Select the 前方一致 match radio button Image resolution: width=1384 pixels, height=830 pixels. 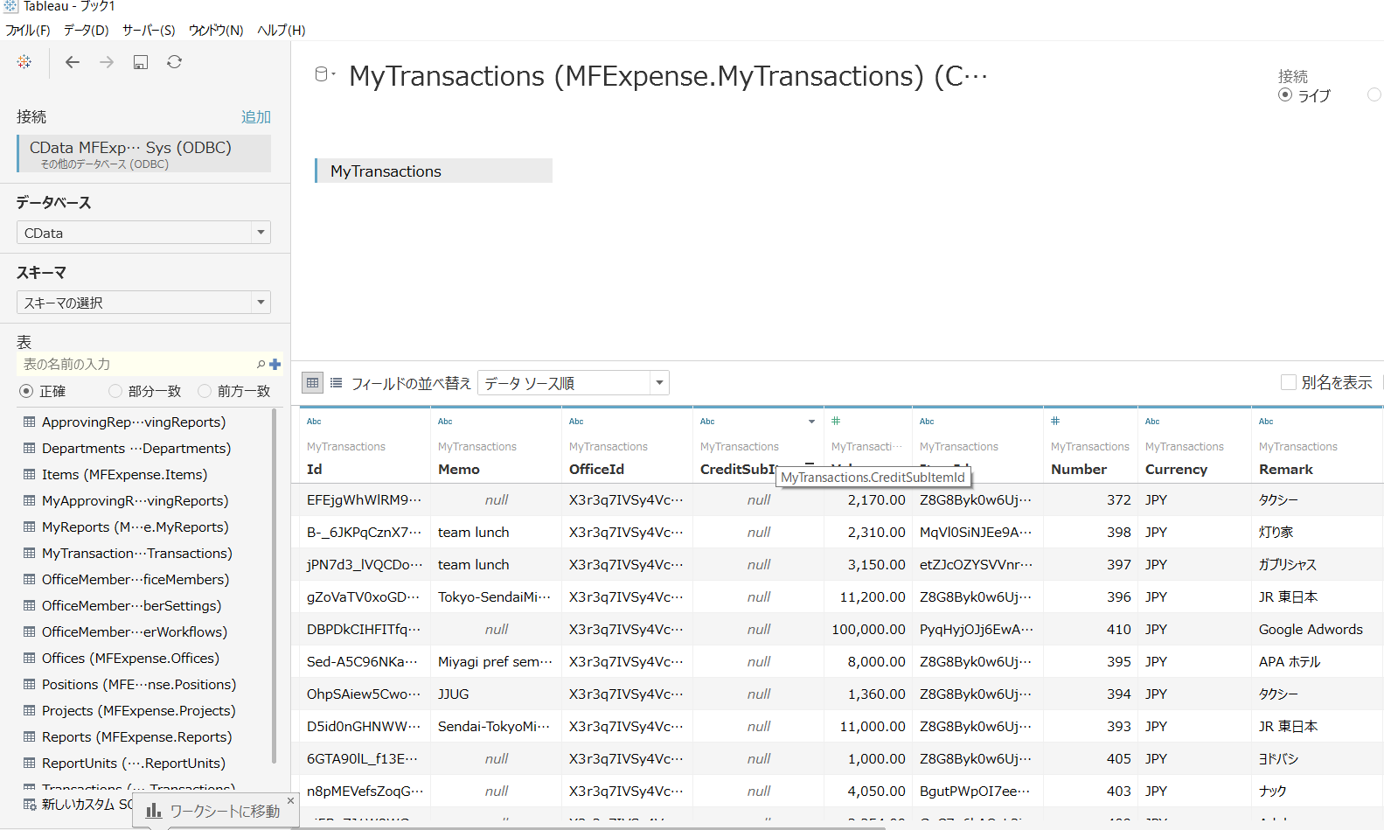205,391
